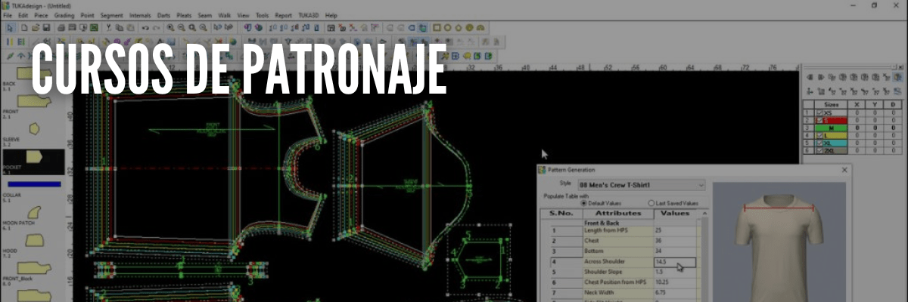Toggle the XL size checkbox

(x=820, y=142)
